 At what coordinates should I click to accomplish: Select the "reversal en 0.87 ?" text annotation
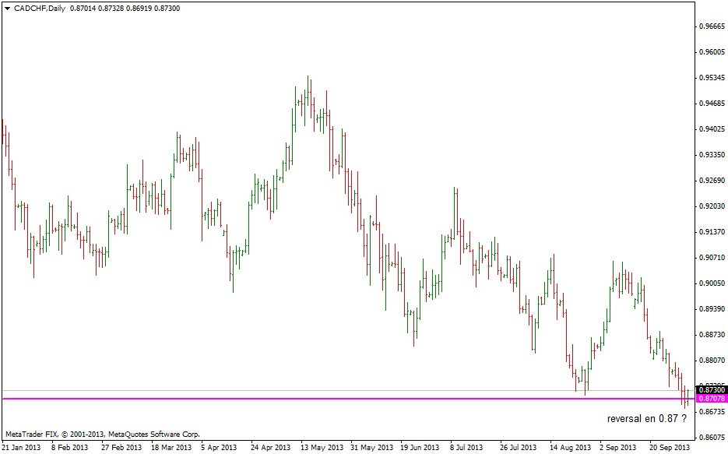coord(646,418)
